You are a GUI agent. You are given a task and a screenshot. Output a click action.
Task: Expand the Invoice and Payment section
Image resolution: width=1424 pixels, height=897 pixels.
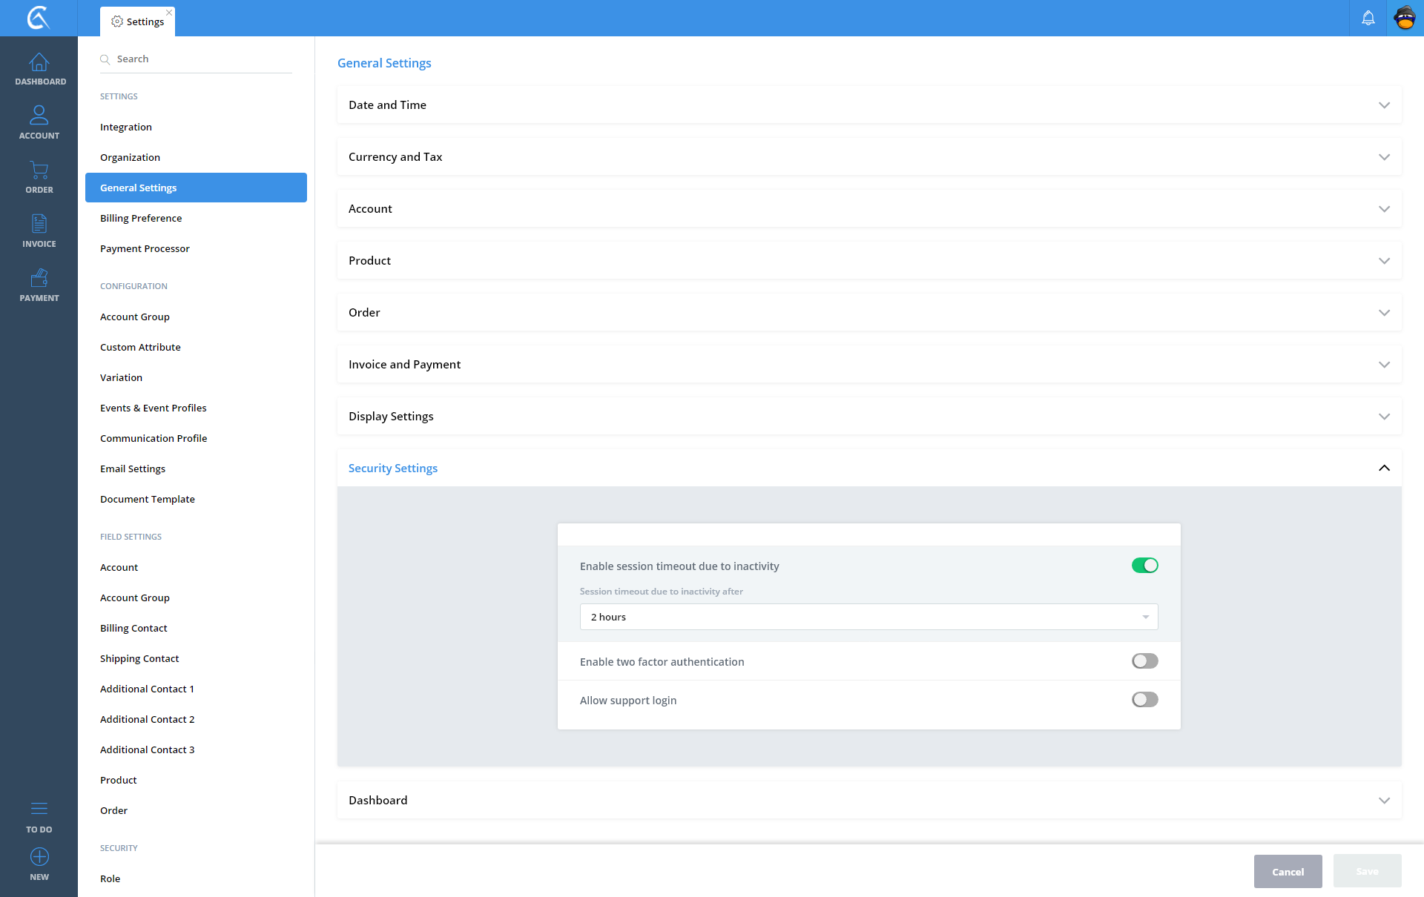(868, 364)
